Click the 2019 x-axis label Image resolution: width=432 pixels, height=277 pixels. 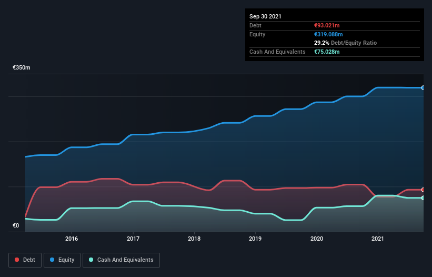(x=255, y=239)
